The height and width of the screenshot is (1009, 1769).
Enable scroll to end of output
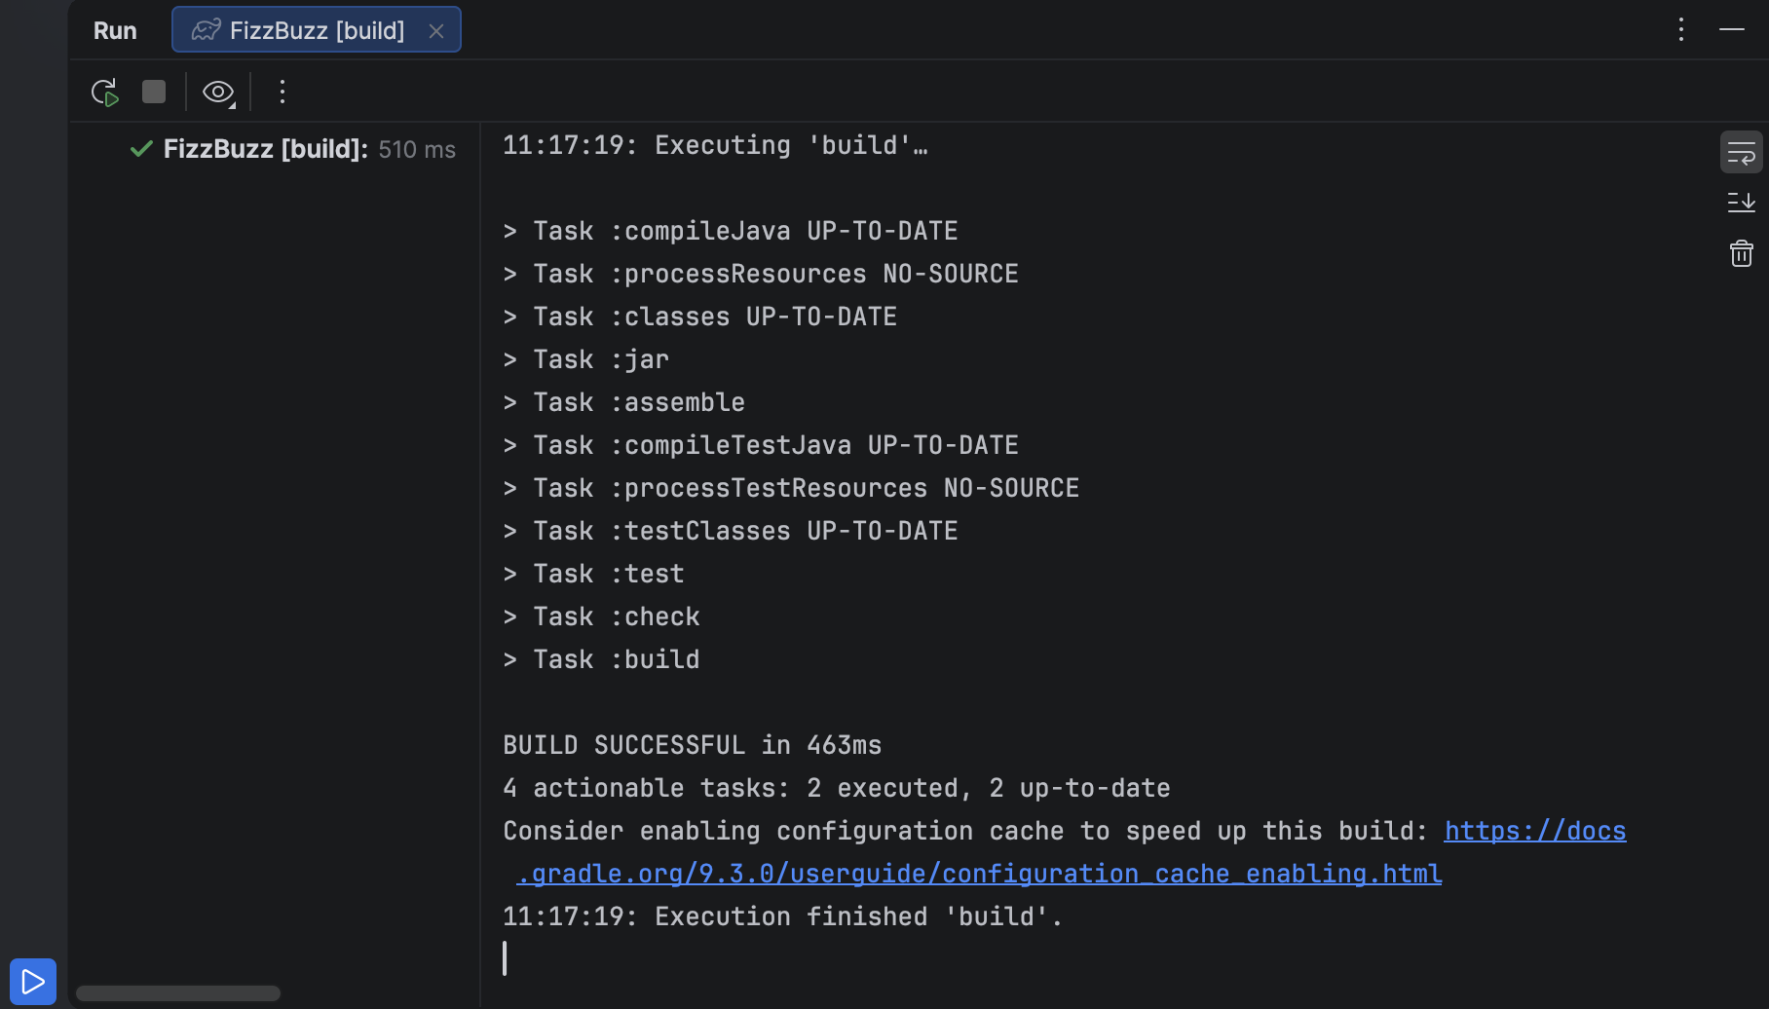[x=1741, y=203]
